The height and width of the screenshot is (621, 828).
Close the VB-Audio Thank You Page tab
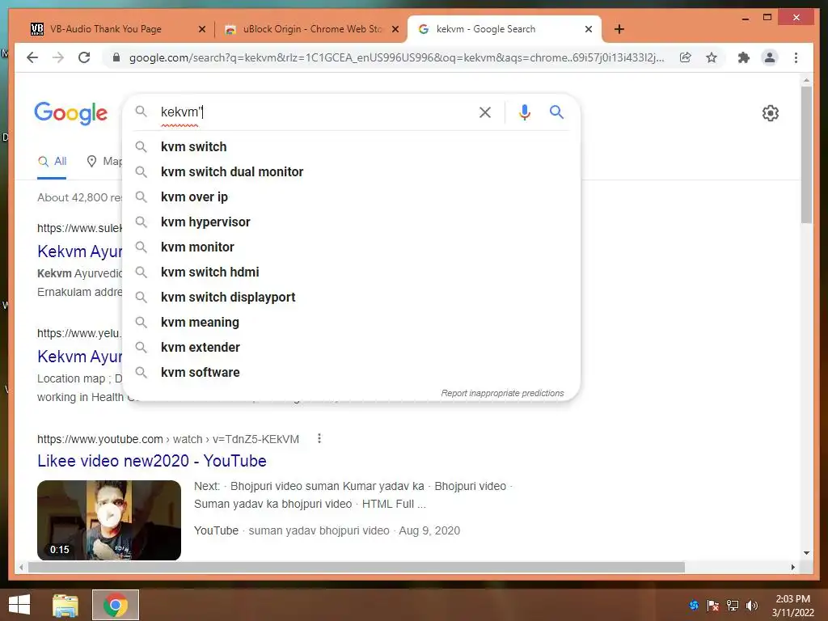point(201,30)
